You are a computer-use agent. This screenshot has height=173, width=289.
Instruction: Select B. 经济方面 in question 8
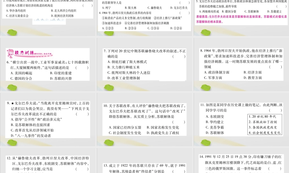[253, 72]
